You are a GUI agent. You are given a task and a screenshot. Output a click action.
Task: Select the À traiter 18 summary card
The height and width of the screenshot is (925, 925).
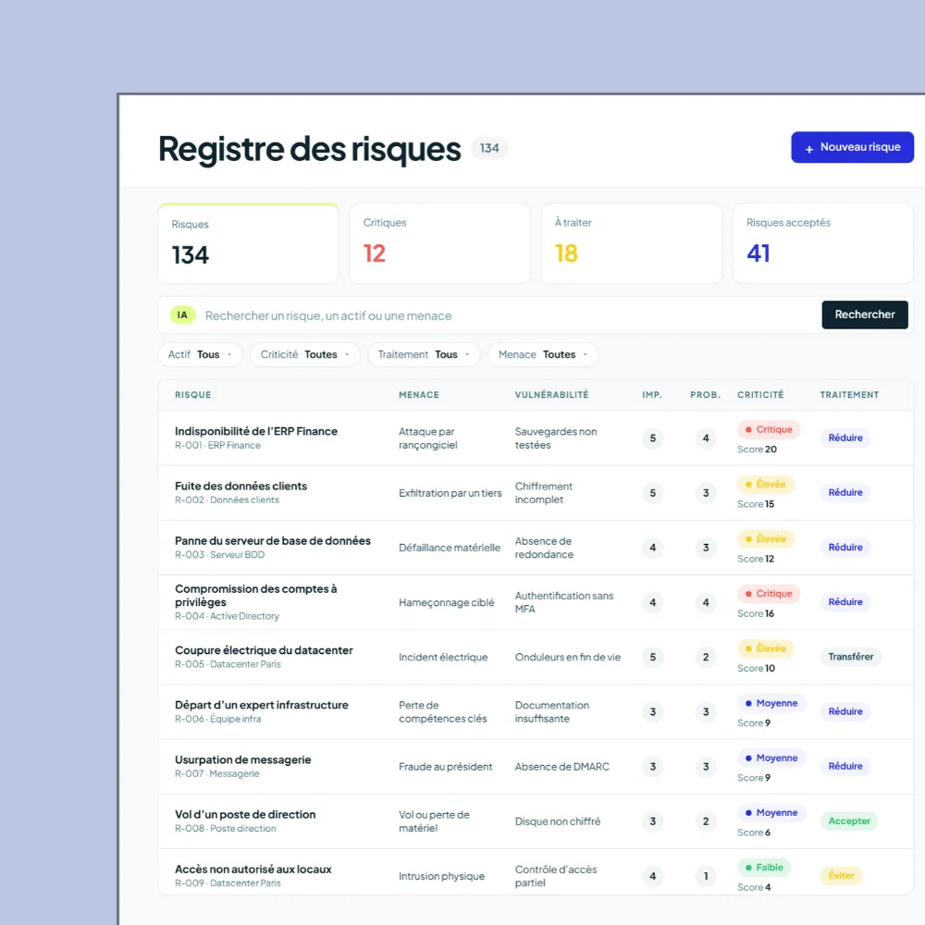631,243
